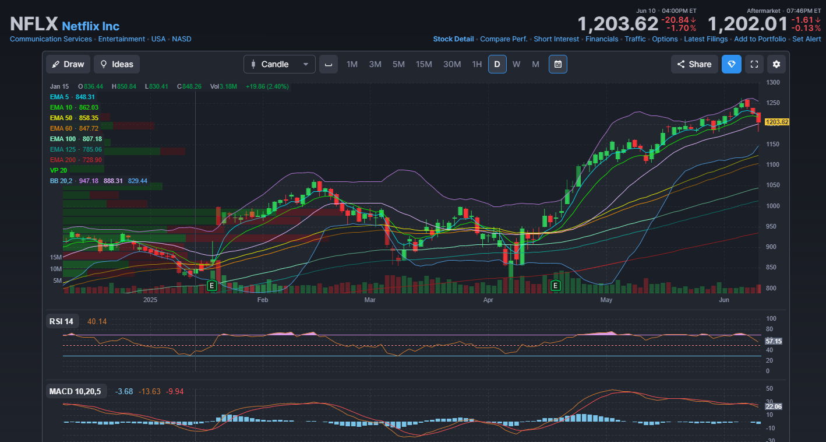Select the Weekly (W) timeframe

516,64
